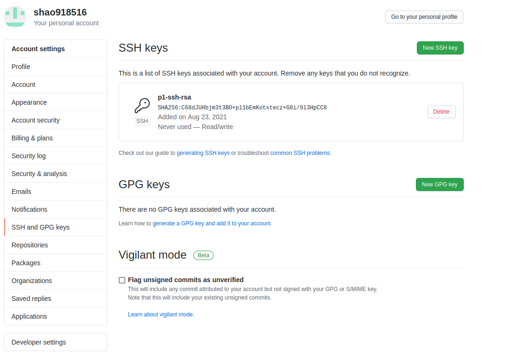The width and height of the screenshot is (522, 353).
Task: Click Learn about vigilant mode link
Action: 160,315
